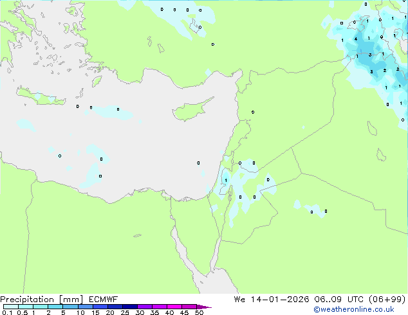Click the legend value "10"
The height and width of the screenshot is (315, 408).
click(80, 312)
